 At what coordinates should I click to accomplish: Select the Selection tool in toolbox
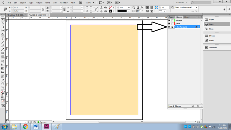click(x=3, y=20)
